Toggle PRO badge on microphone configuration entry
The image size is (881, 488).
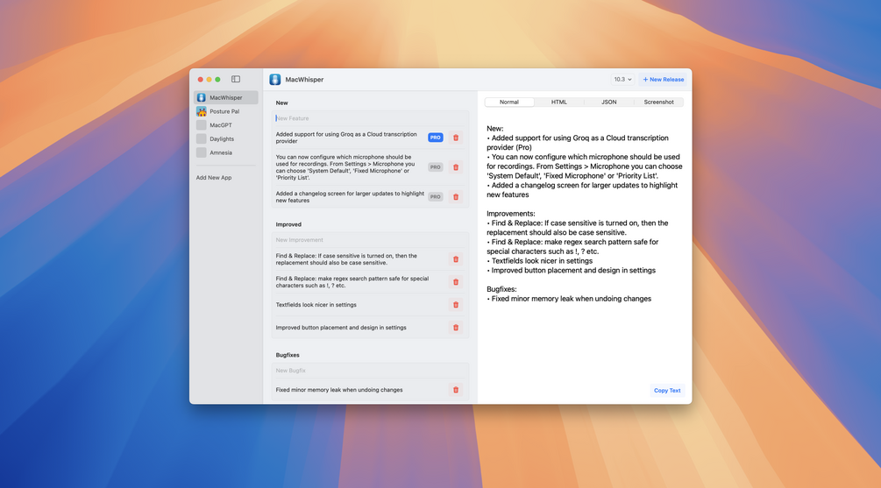(x=436, y=167)
